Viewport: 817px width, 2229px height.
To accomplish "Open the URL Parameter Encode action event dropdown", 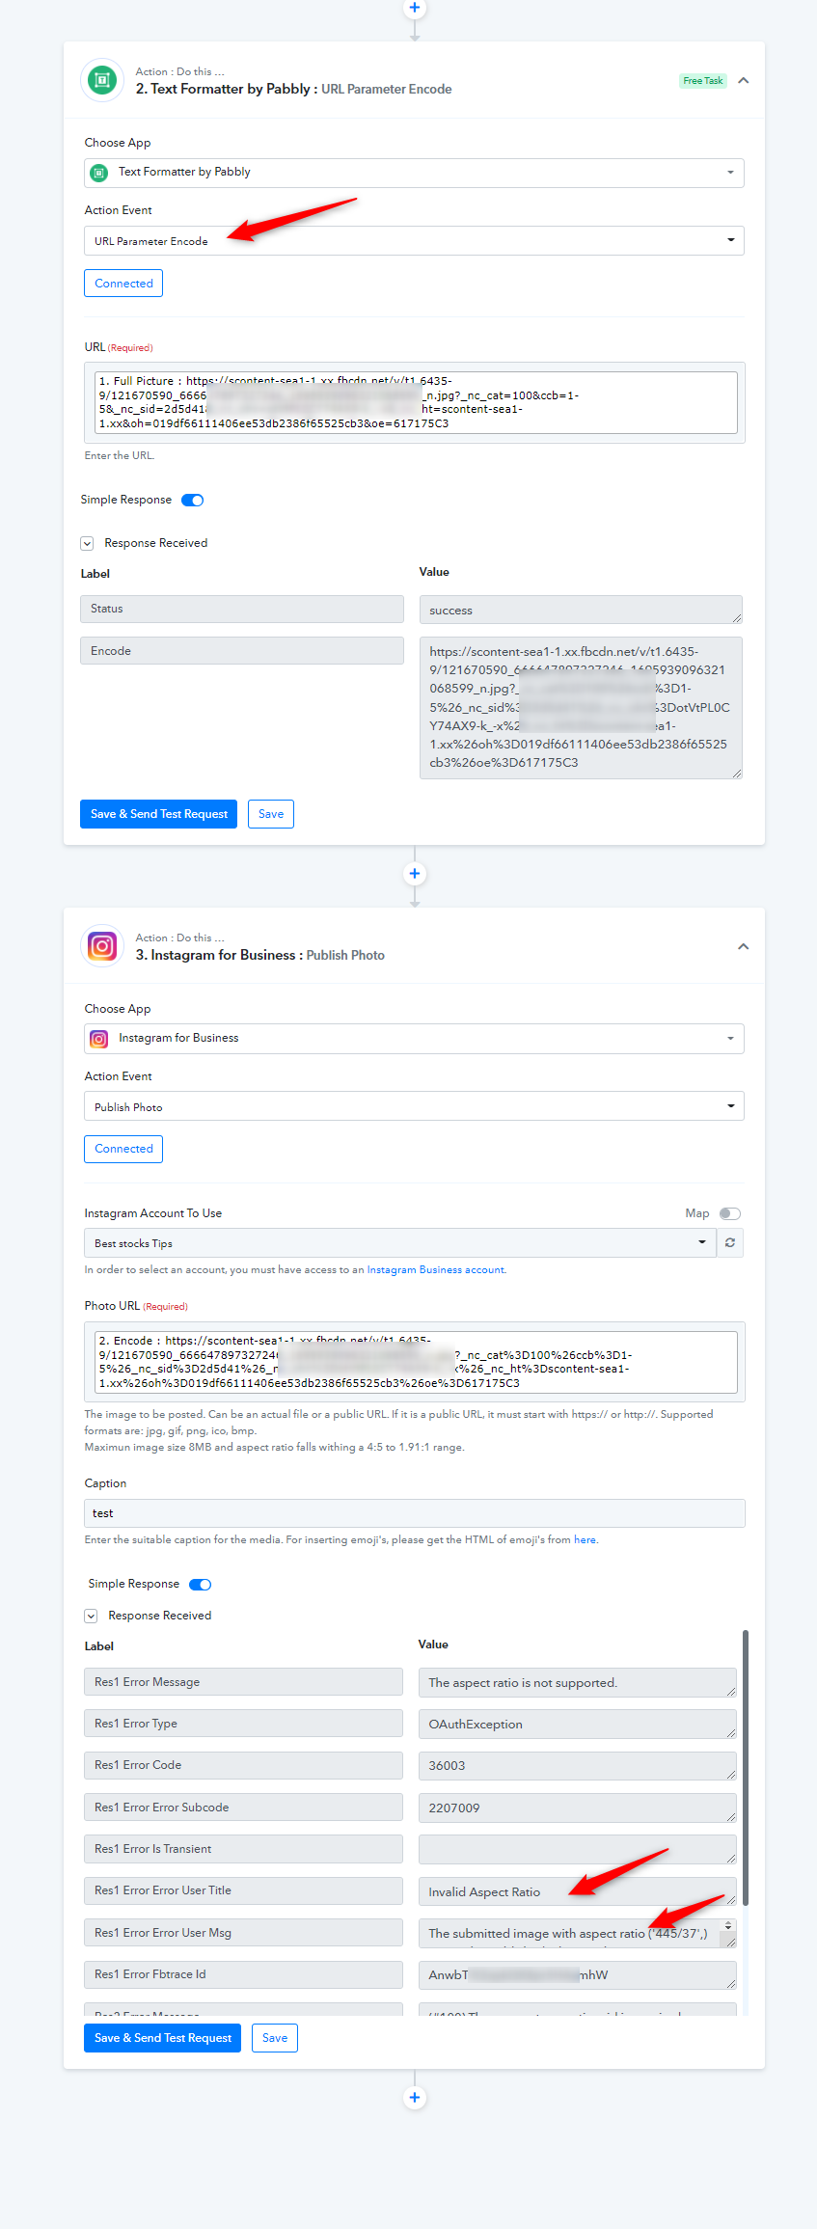I will click(x=414, y=240).
